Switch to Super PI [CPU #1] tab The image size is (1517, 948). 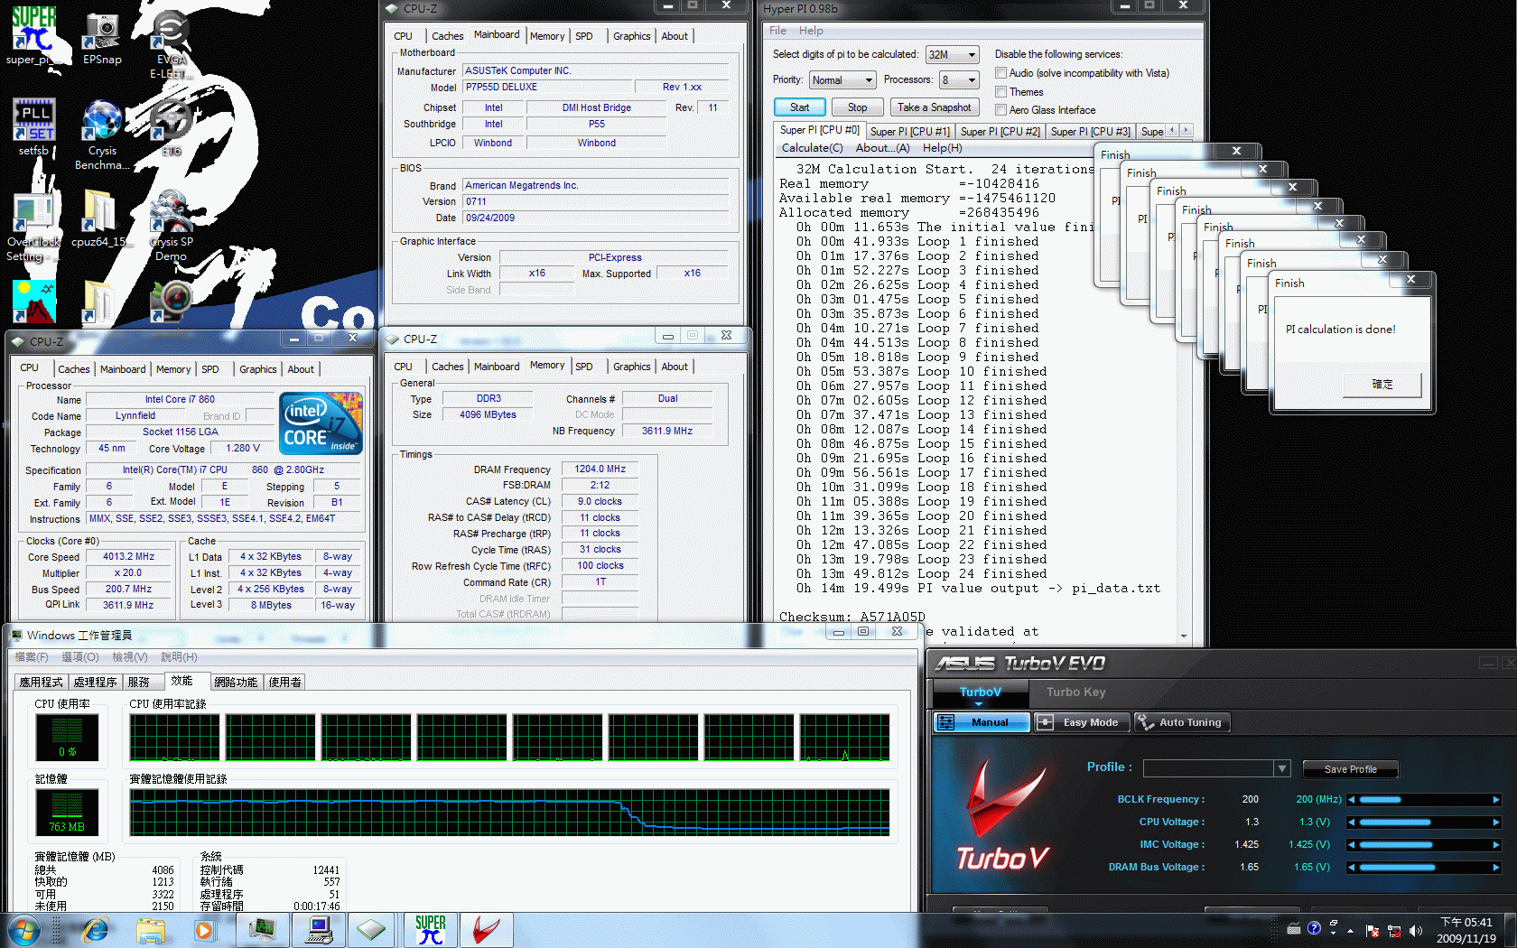909,132
